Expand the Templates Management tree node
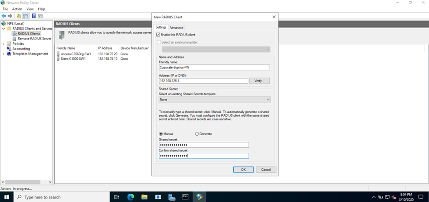Viewport: 429px width, 202px height. tap(3, 54)
